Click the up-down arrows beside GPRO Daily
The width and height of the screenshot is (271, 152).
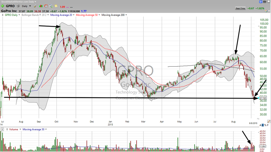3,15
